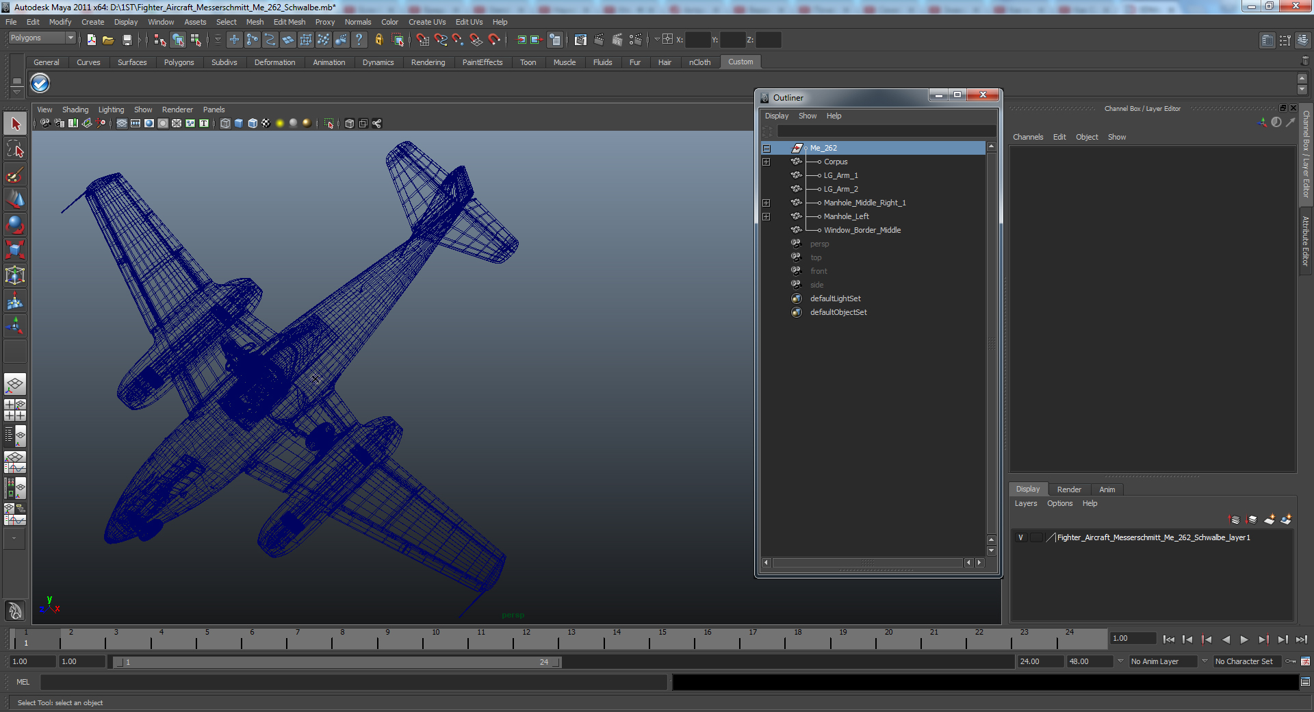
Task: Toggle textured display in viewport toolbar
Action: click(x=266, y=123)
